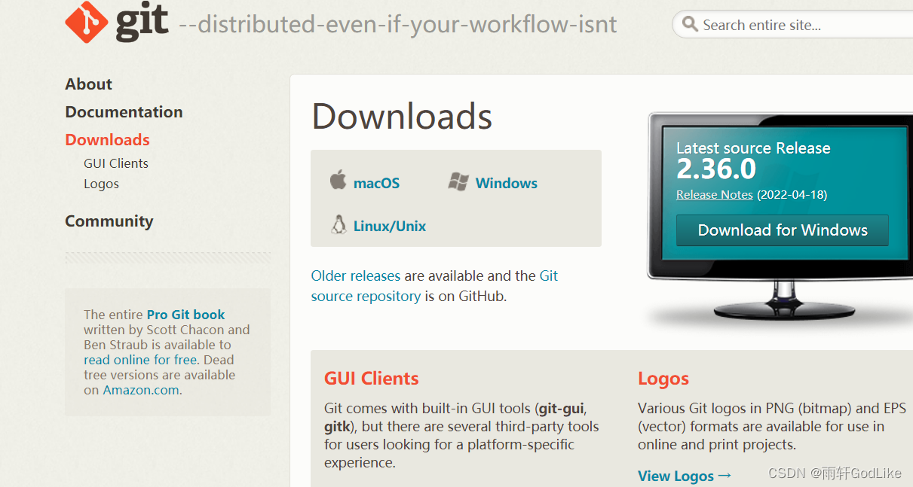Image resolution: width=913 pixels, height=487 pixels.
Task: Open the About section
Action: tap(88, 84)
